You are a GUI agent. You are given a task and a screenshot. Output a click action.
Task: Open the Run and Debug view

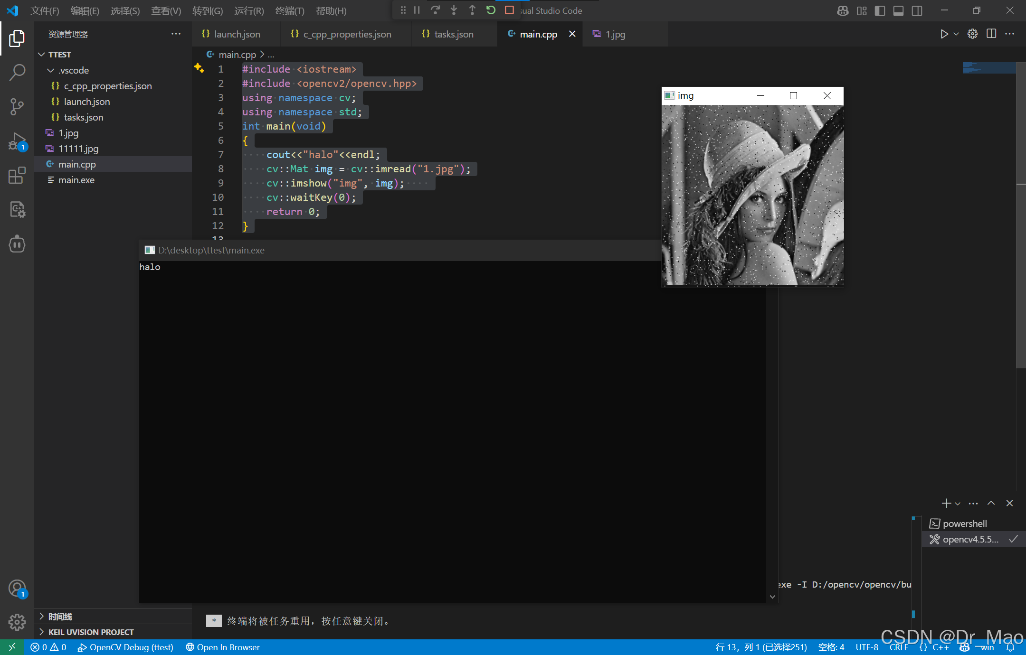point(17,141)
